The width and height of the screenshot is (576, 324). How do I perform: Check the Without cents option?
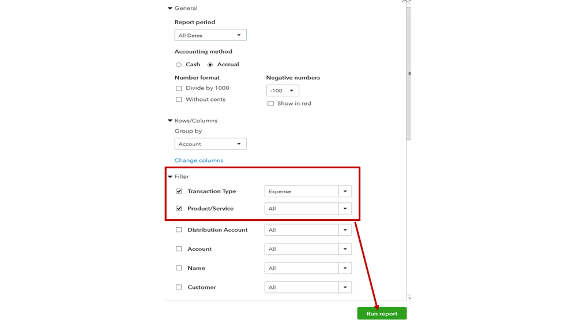[x=179, y=100]
